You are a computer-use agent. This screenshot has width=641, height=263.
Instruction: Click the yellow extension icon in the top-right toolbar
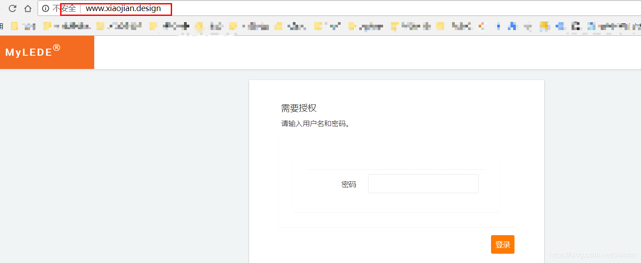coord(544,26)
